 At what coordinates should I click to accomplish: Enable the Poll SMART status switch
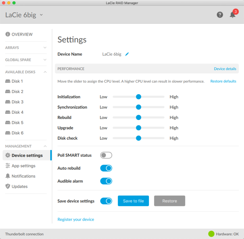click(106, 155)
